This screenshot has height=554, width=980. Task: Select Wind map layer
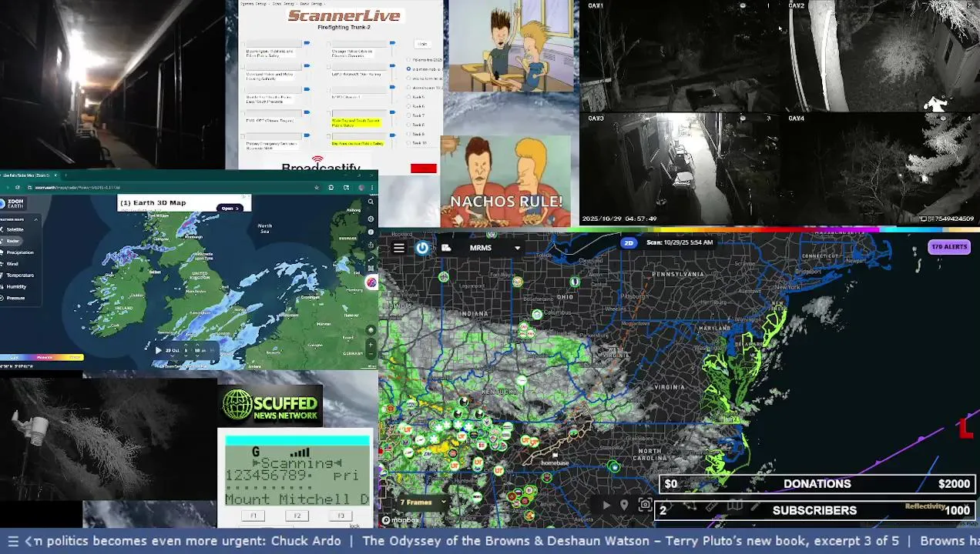click(x=12, y=264)
